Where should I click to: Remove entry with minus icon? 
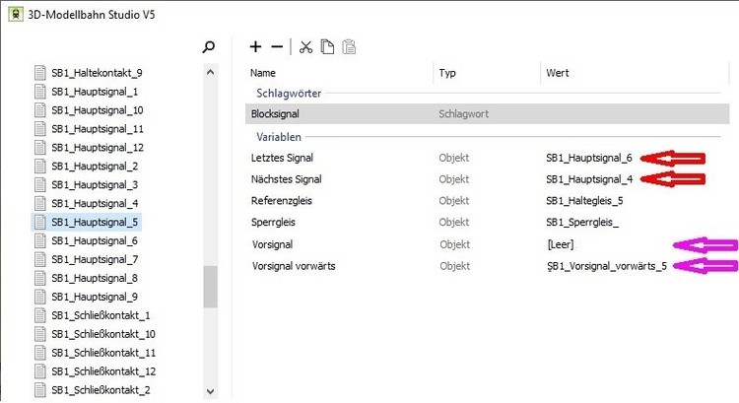click(277, 46)
